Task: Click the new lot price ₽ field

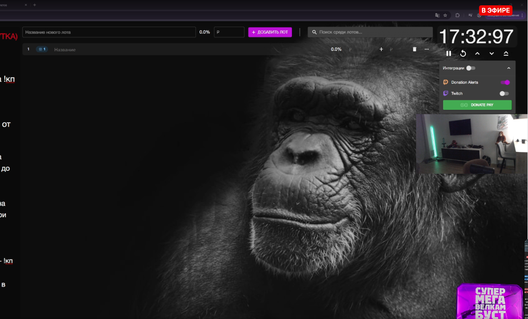Action: pos(229,32)
